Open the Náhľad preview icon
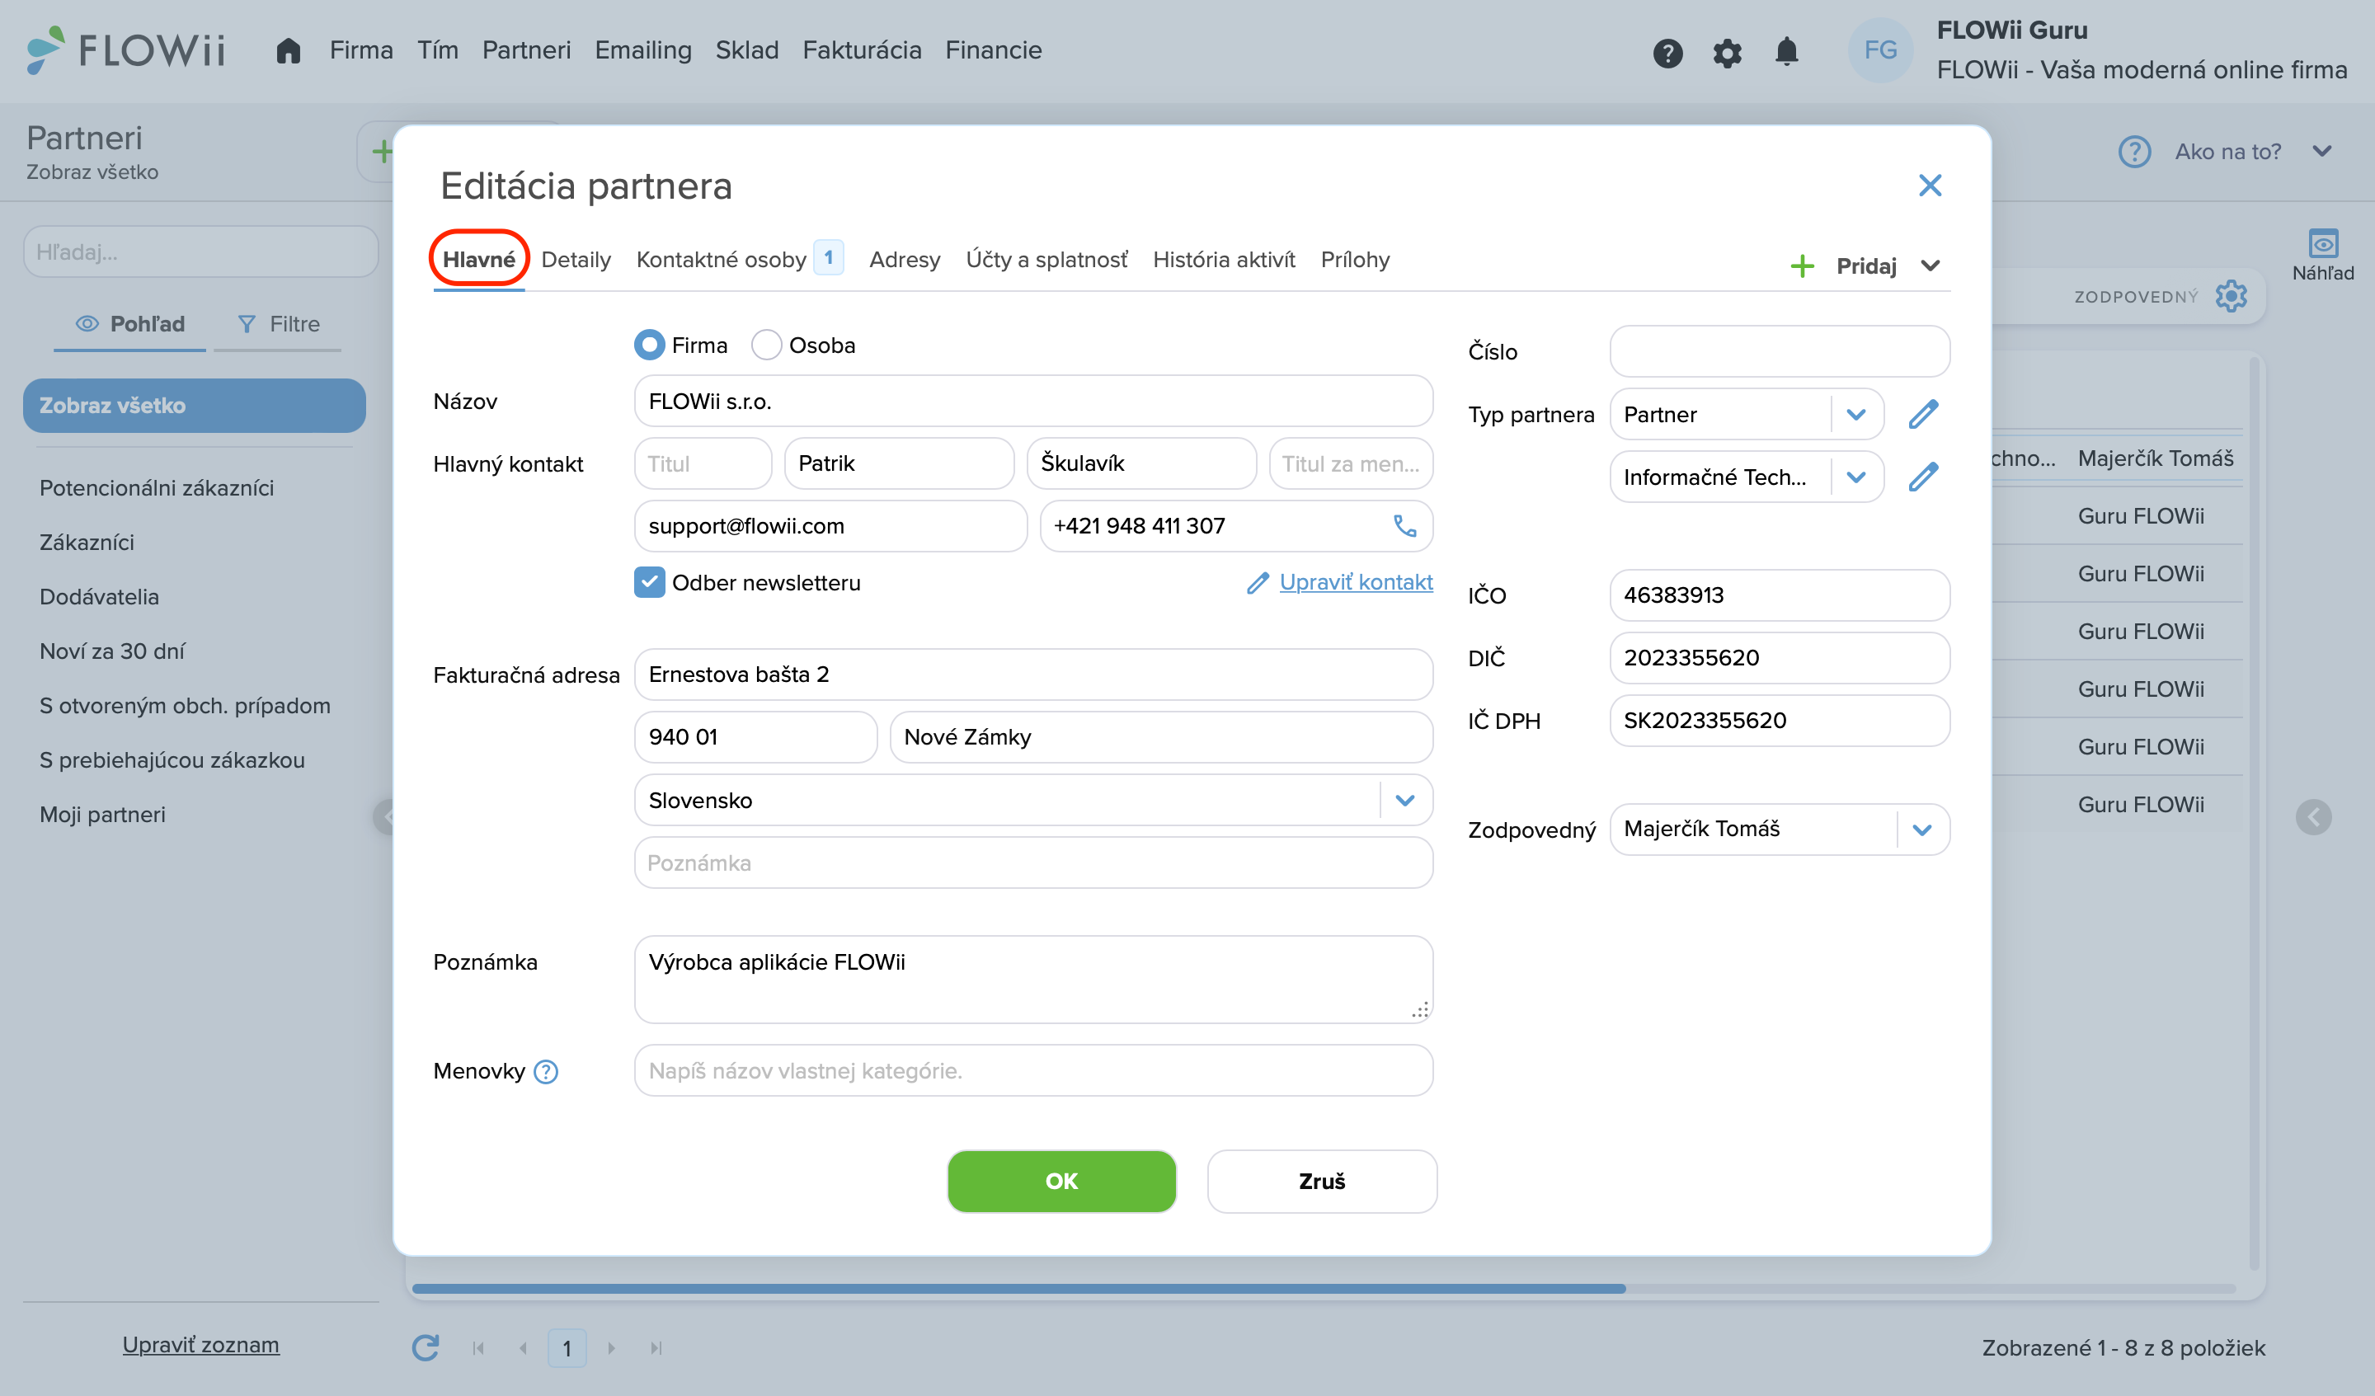This screenshot has width=2375, height=1396. 2322,244
